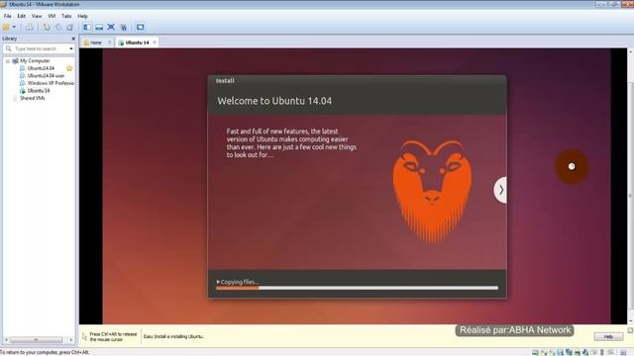Viewport: 634px width, 356px height.
Task: Select My Computer in the library
Action: (x=35, y=61)
